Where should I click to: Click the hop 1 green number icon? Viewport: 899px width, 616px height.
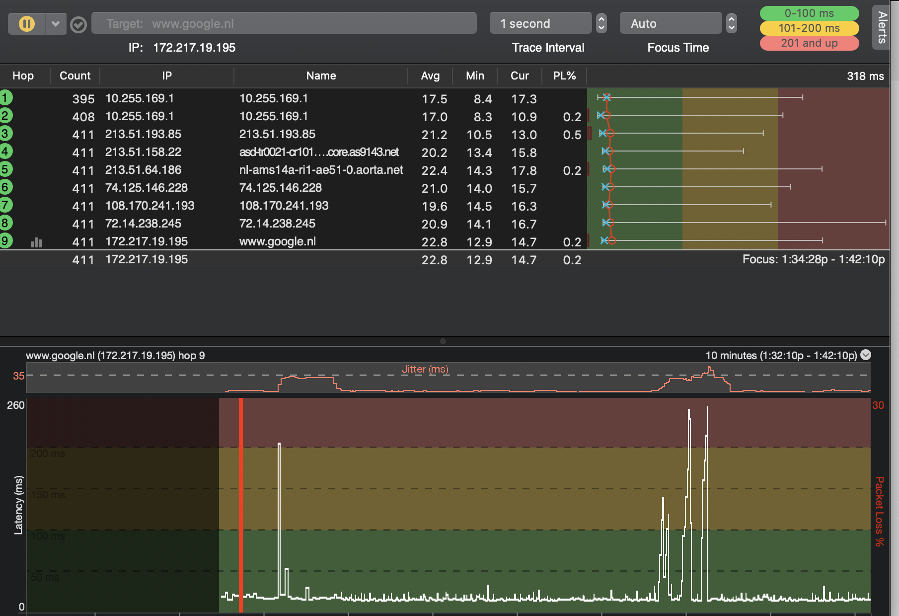click(5, 98)
